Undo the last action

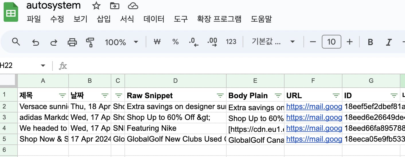35,42
